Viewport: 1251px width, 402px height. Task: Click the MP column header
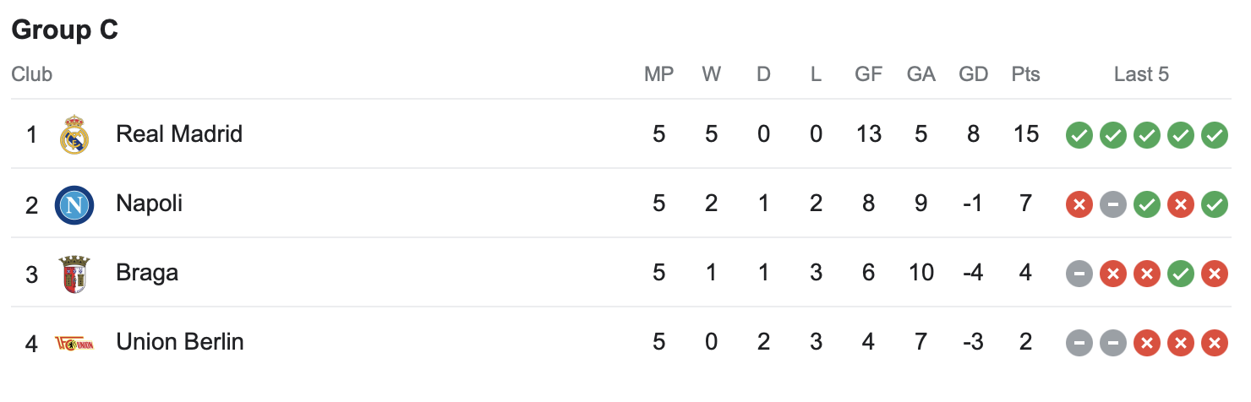pos(659,74)
